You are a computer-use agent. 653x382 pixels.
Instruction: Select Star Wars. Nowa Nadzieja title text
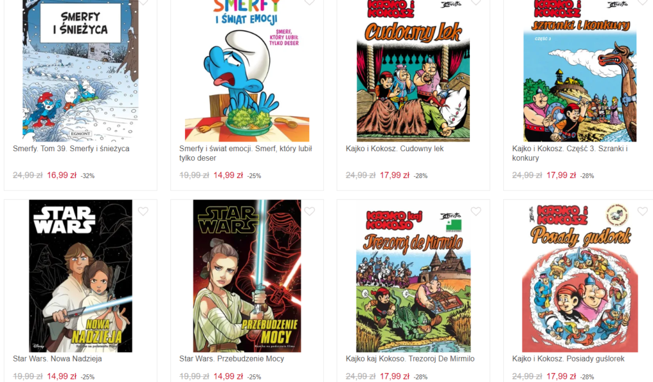[57, 358]
